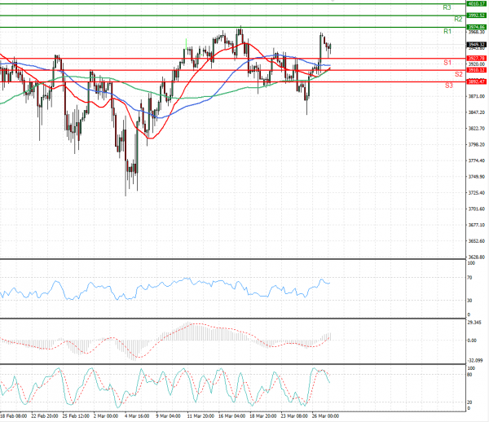This screenshot has width=489, height=422.
Task: Click the S1 support label
Action: (x=447, y=63)
